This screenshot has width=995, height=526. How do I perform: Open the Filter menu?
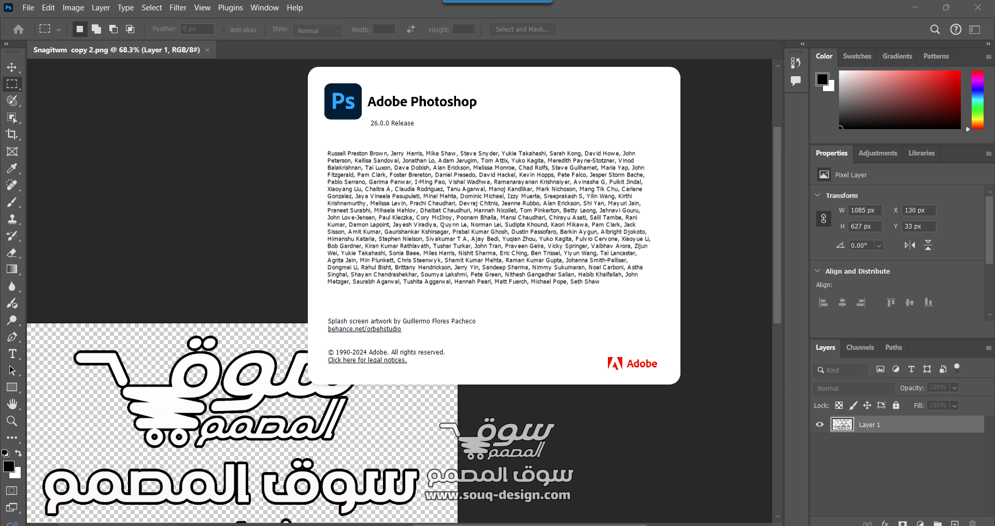pos(178,8)
